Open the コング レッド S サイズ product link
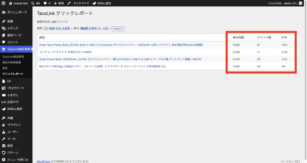This screenshot has height=163, width=307. click(65, 52)
